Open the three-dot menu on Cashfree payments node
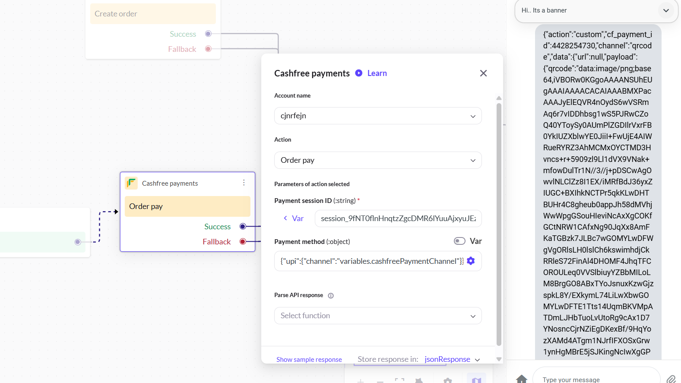 coord(244,183)
